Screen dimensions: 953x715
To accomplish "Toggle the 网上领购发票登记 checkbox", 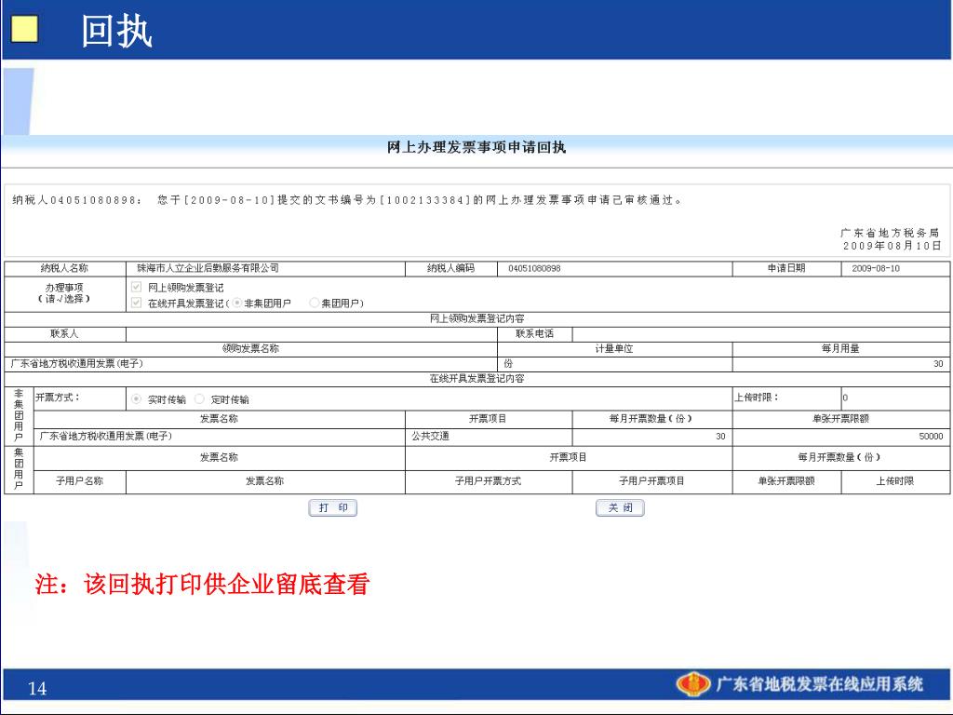I will 137,287.
